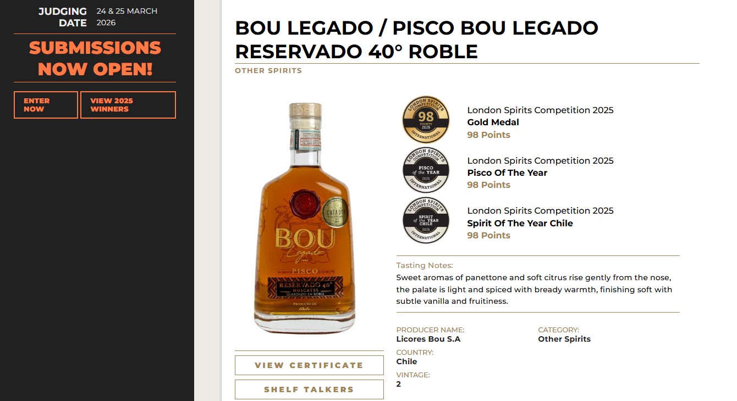Click the Other Spirits subtitle under the title

click(x=268, y=70)
